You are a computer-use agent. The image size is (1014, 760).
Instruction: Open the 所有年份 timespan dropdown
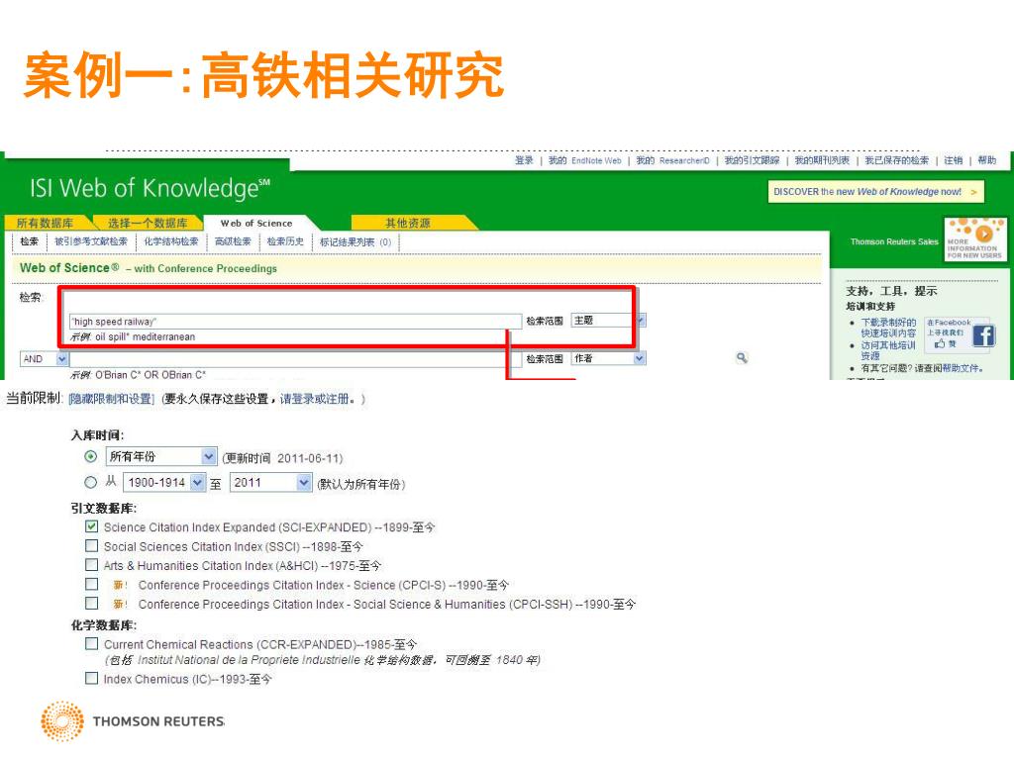(x=161, y=456)
